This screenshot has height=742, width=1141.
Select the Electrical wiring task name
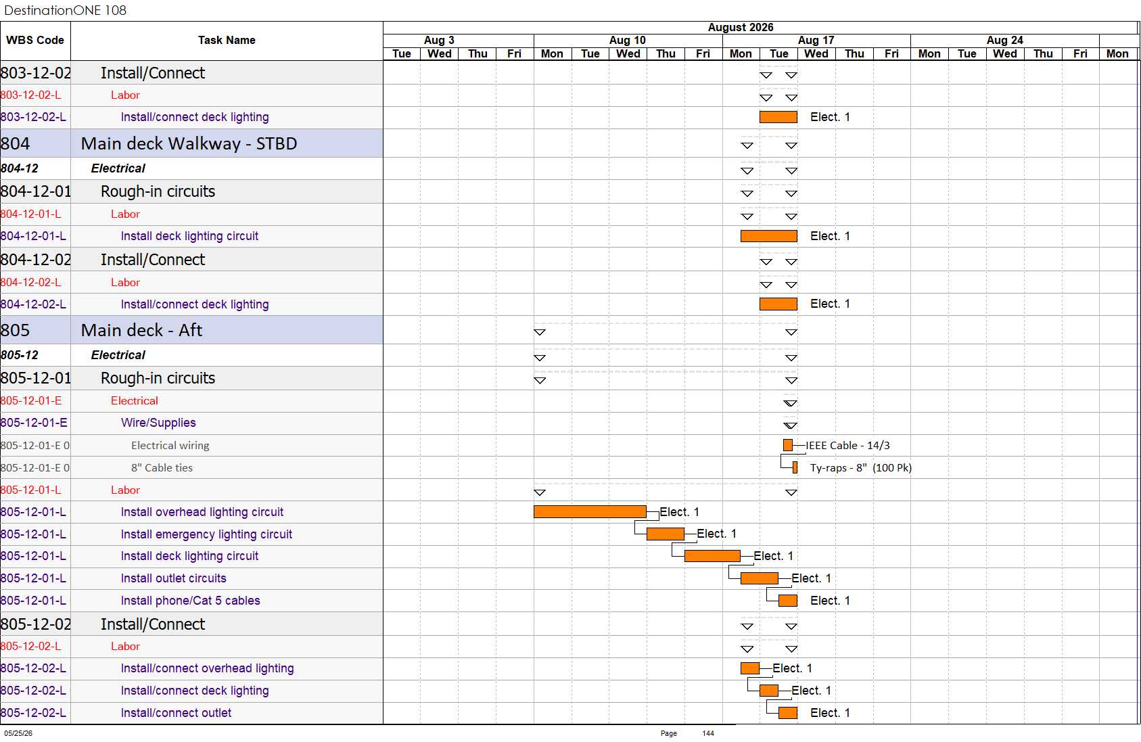point(170,446)
